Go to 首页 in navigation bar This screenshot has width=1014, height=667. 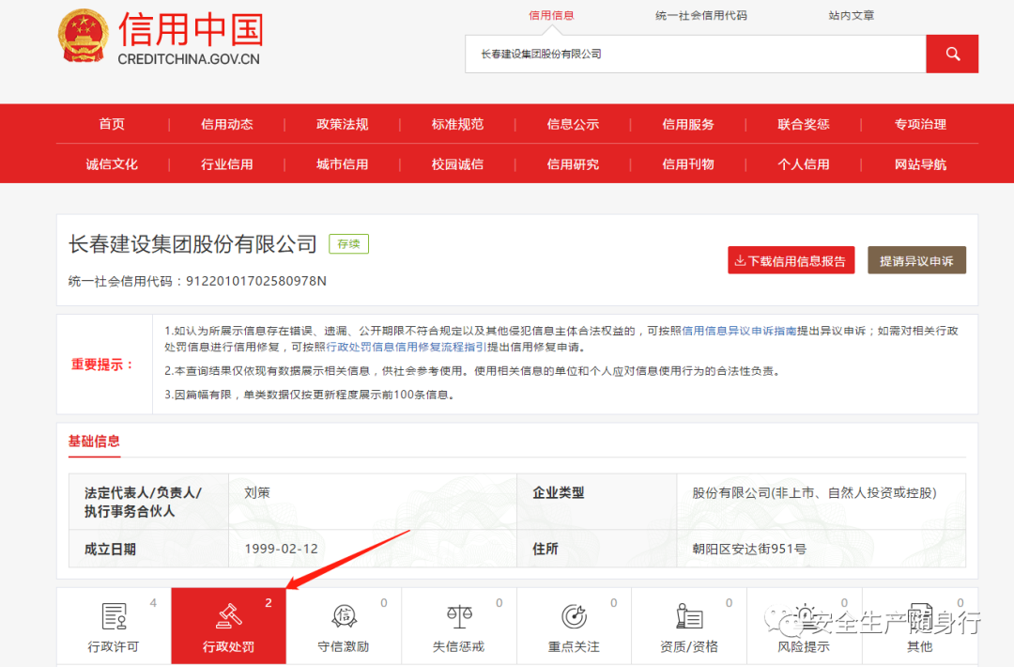click(112, 124)
